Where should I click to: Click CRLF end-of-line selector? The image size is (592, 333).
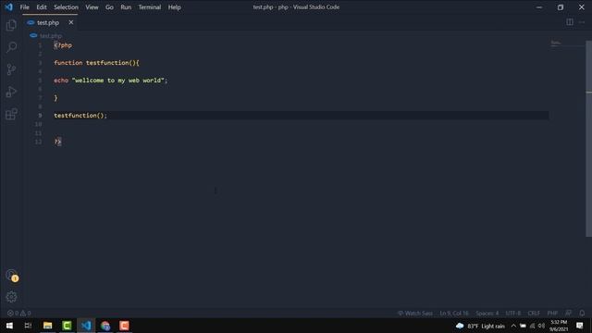click(x=534, y=313)
